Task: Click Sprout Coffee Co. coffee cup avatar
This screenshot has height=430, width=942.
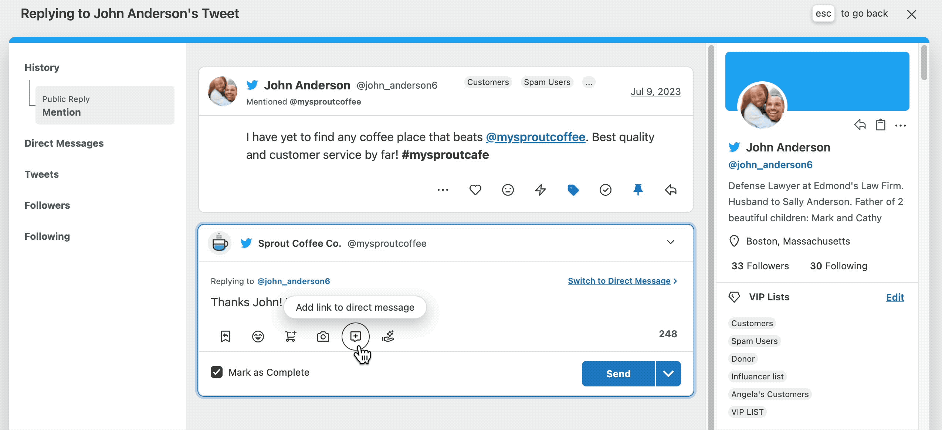Action: click(x=220, y=243)
